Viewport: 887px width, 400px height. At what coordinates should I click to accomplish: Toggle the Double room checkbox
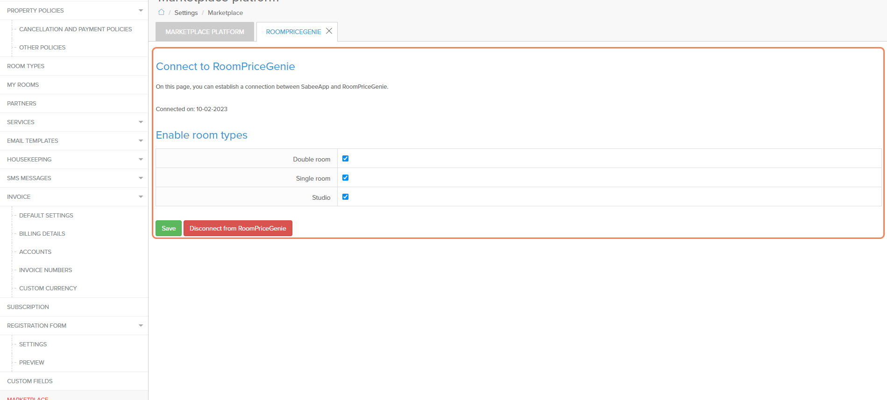point(346,159)
